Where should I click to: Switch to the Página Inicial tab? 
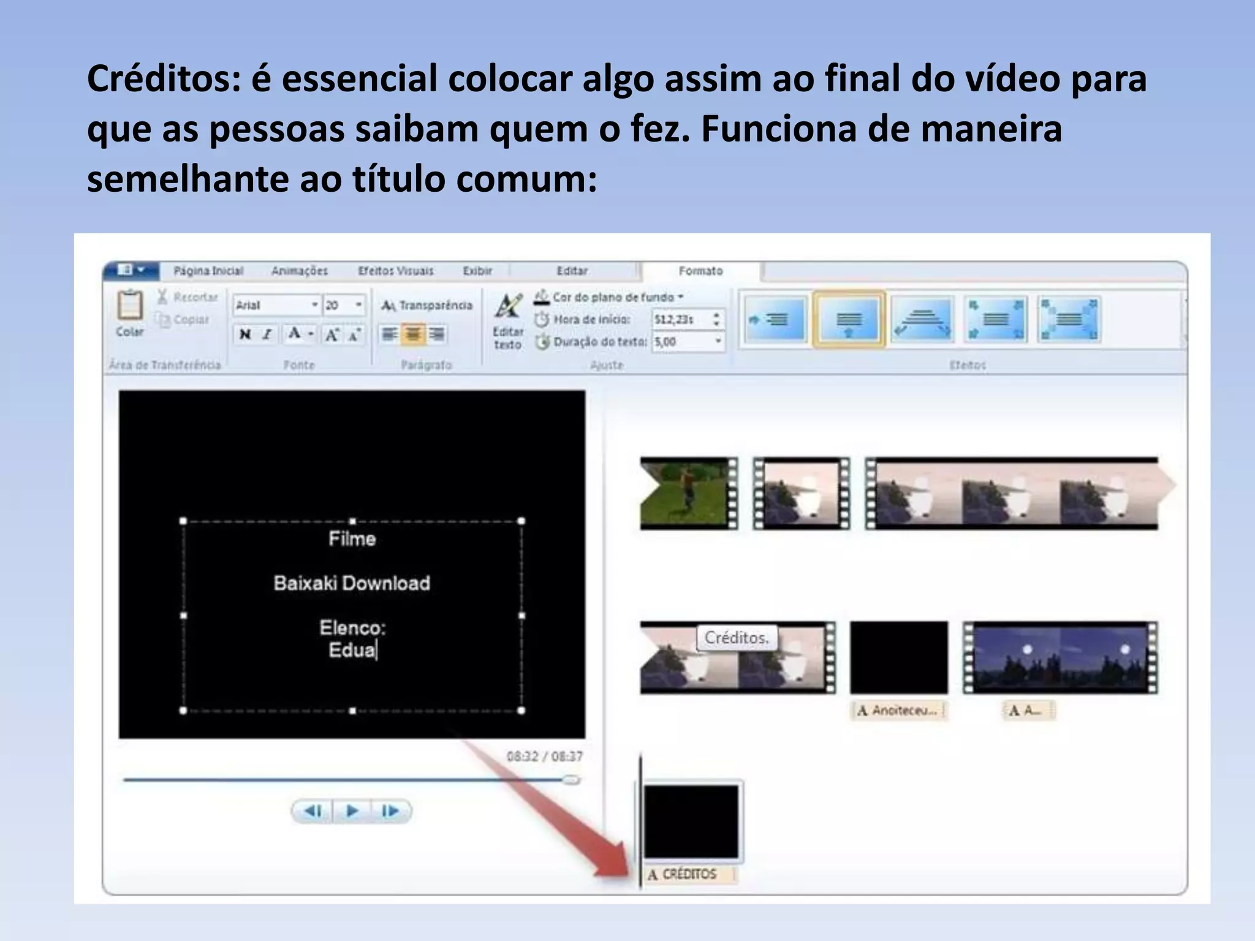(x=208, y=271)
